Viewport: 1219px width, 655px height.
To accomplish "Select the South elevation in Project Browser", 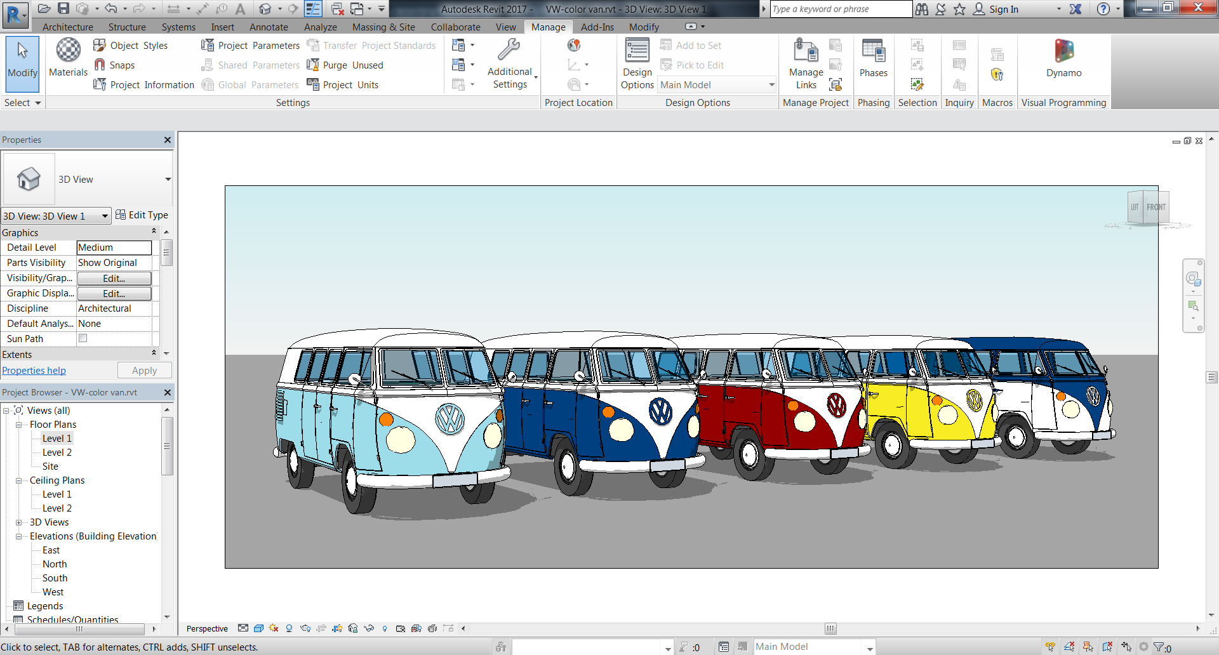I will point(54,578).
